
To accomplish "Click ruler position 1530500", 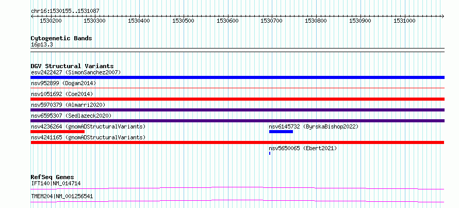I will click(183, 21).
